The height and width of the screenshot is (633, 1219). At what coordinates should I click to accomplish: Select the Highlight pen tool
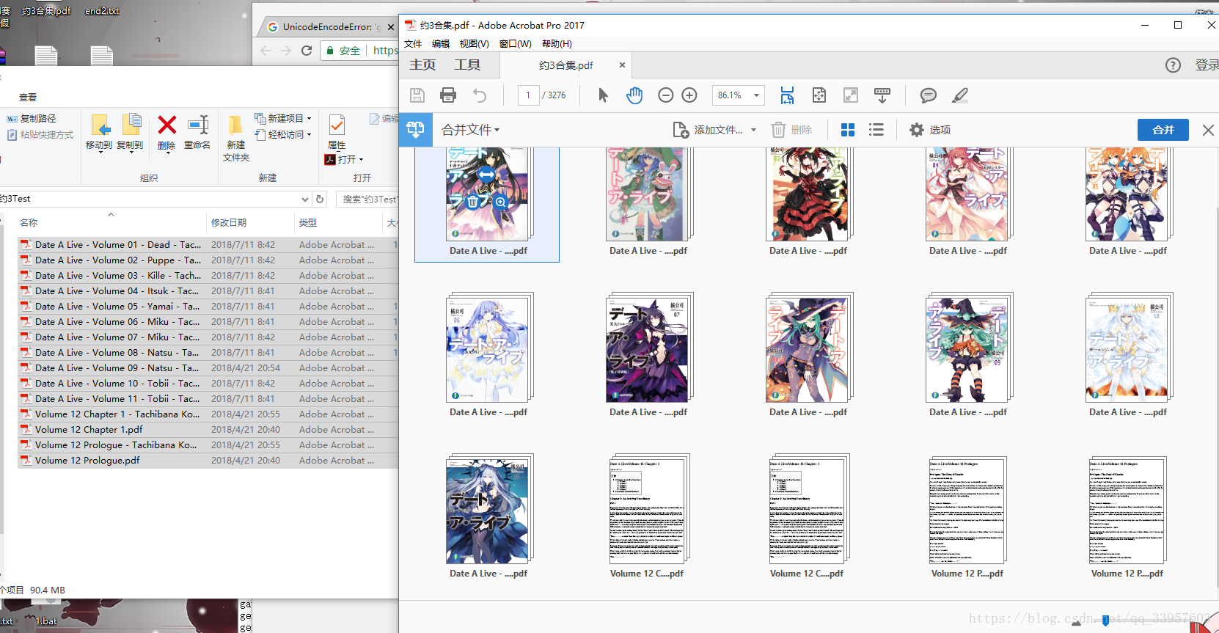pos(960,95)
